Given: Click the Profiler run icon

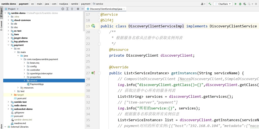Looking at the screenshot, I should (x=249, y=4).
